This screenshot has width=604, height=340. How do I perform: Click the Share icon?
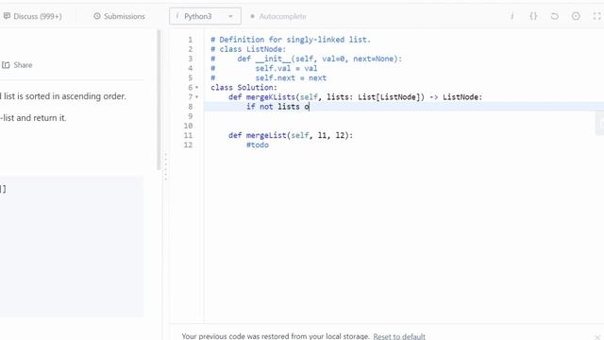(x=6, y=65)
